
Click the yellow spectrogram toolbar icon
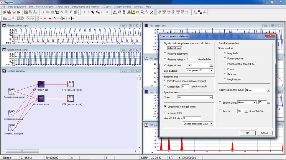[x=133, y=12]
